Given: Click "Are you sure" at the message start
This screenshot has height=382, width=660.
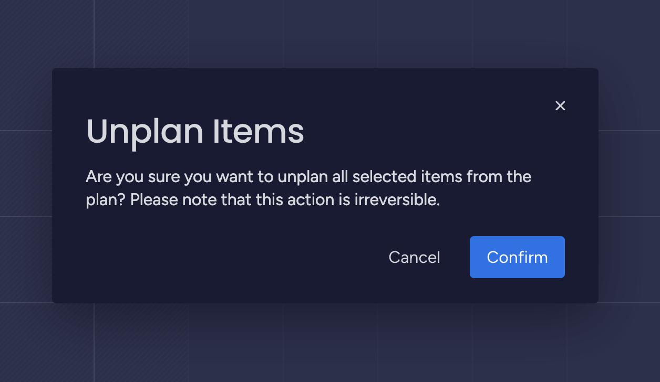Looking at the screenshot, I should [133, 176].
